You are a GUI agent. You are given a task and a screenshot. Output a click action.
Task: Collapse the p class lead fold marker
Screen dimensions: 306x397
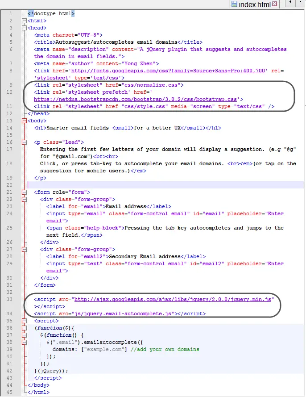tap(24, 142)
